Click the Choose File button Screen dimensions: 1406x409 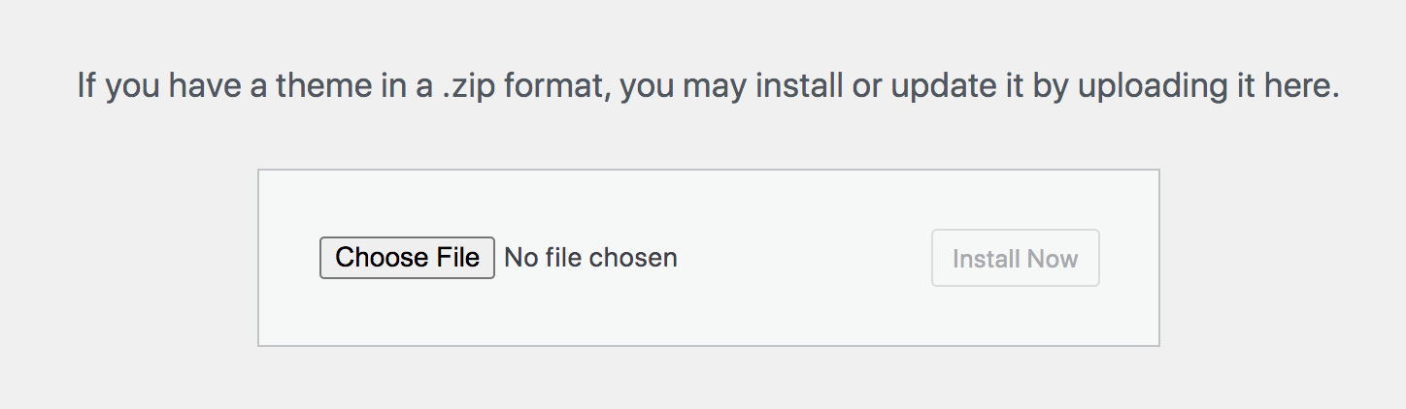point(407,258)
